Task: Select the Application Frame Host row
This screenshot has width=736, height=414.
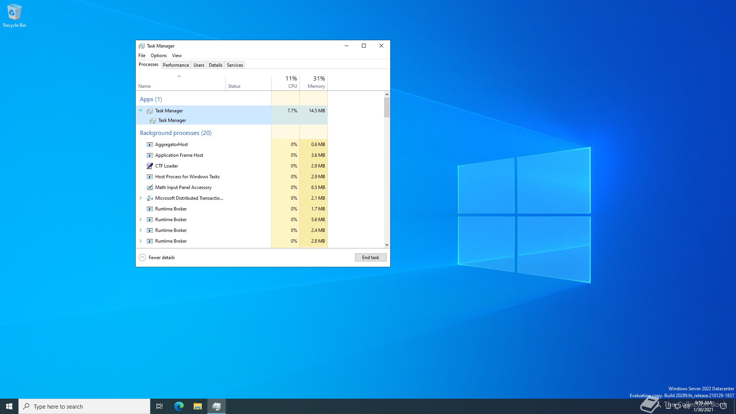Action: point(232,155)
